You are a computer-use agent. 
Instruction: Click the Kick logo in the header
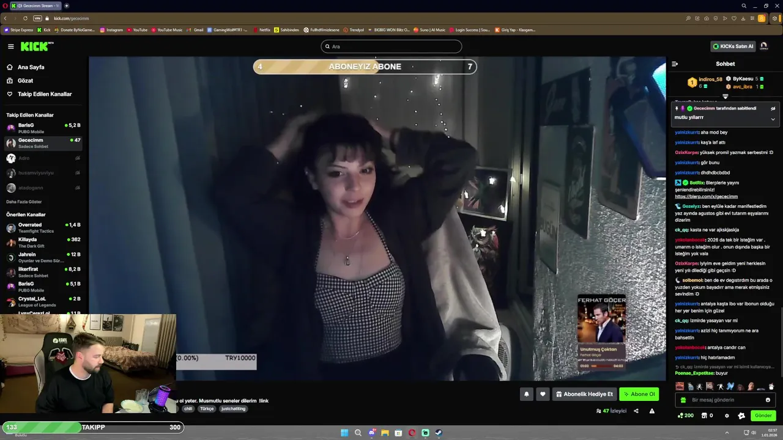(37, 46)
